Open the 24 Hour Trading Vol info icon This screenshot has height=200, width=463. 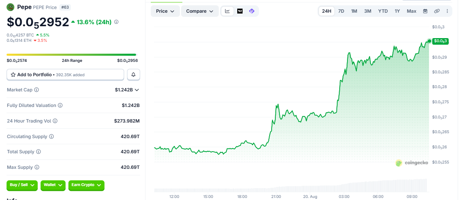point(55,121)
